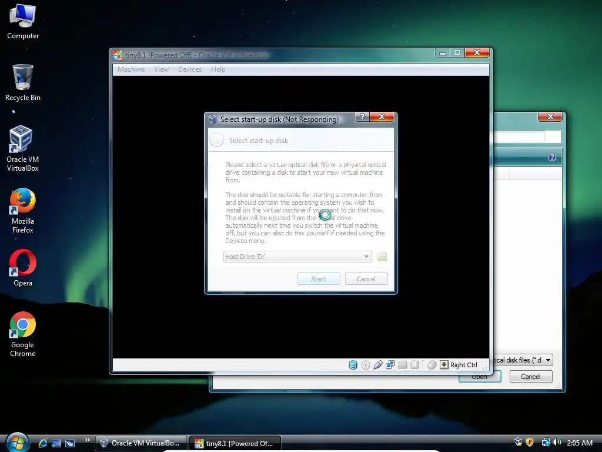Click security shield tray icon
Image resolution: width=602 pixels, height=452 pixels.
pyautogui.click(x=530, y=443)
